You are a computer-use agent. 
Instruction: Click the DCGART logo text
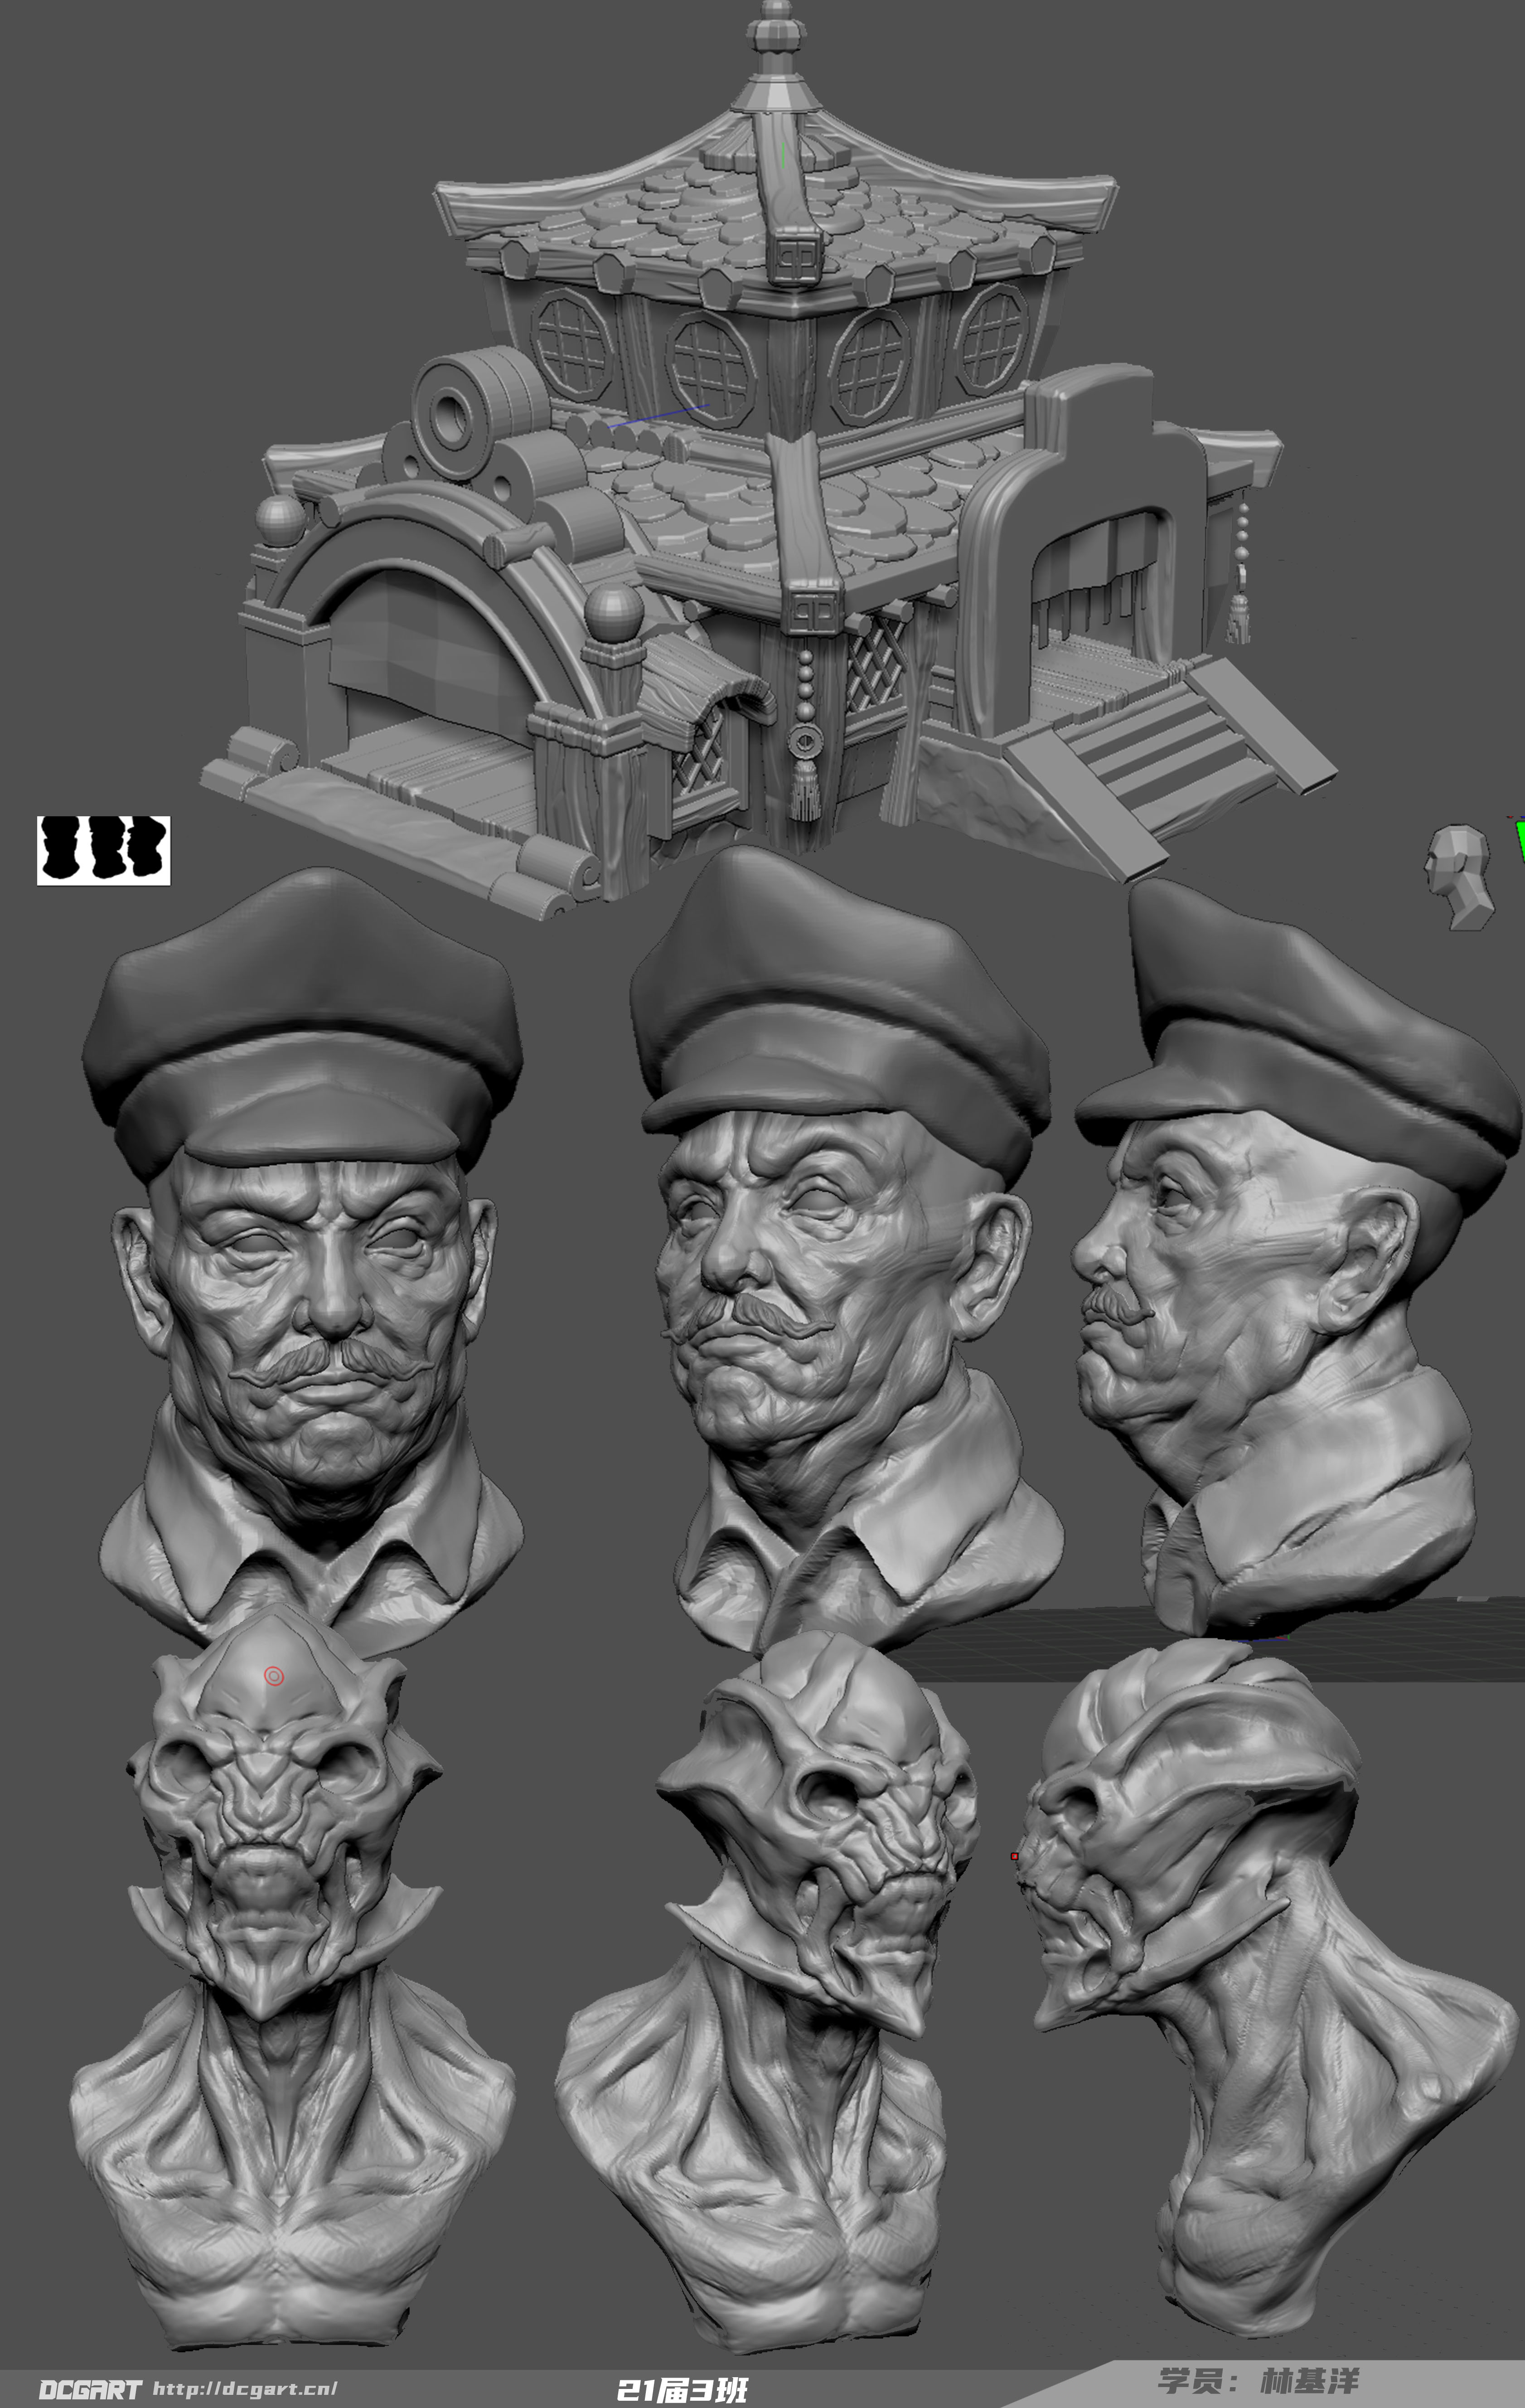click(x=90, y=2389)
